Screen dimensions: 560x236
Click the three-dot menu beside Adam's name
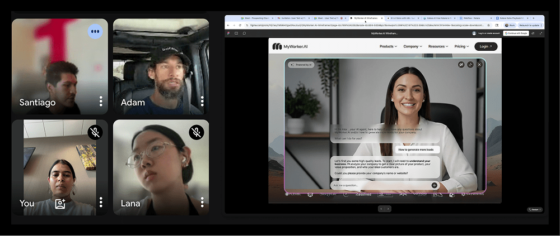pos(202,101)
